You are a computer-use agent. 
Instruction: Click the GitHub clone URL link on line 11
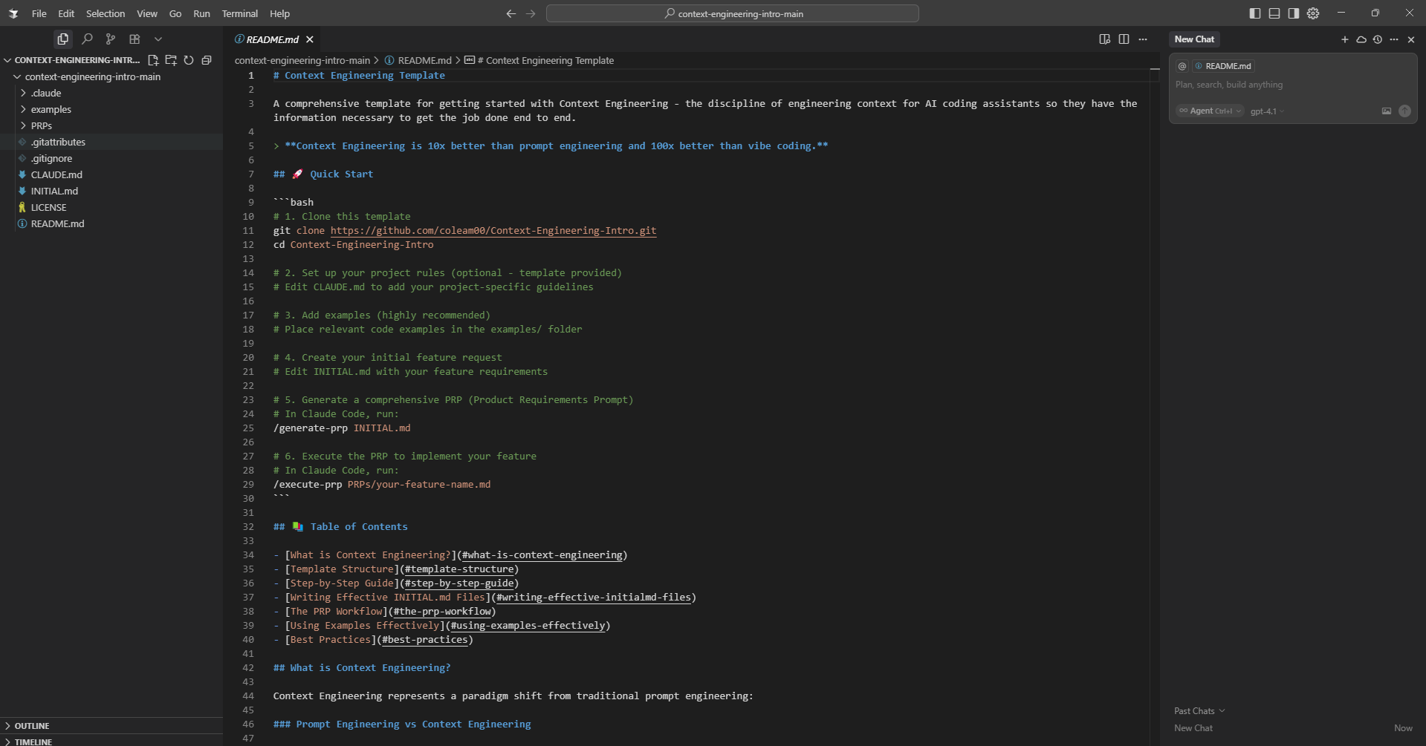(x=493, y=230)
